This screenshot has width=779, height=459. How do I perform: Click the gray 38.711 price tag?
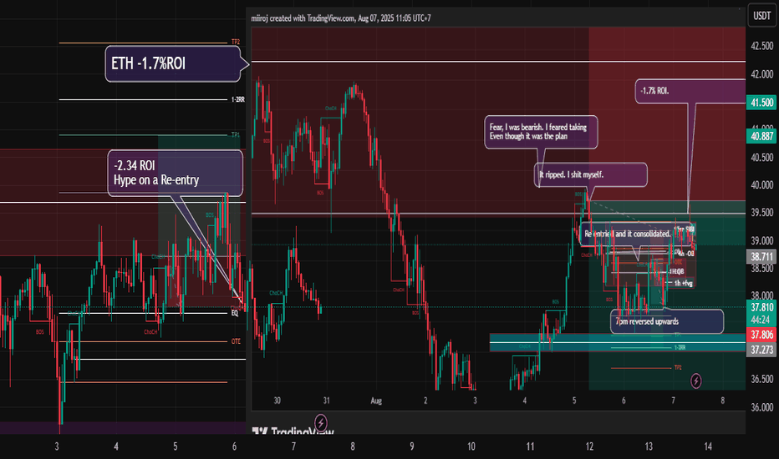click(x=761, y=256)
